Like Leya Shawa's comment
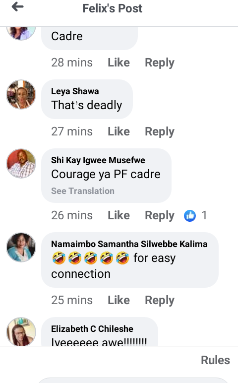This screenshot has width=238, height=383. [x=119, y=131]
